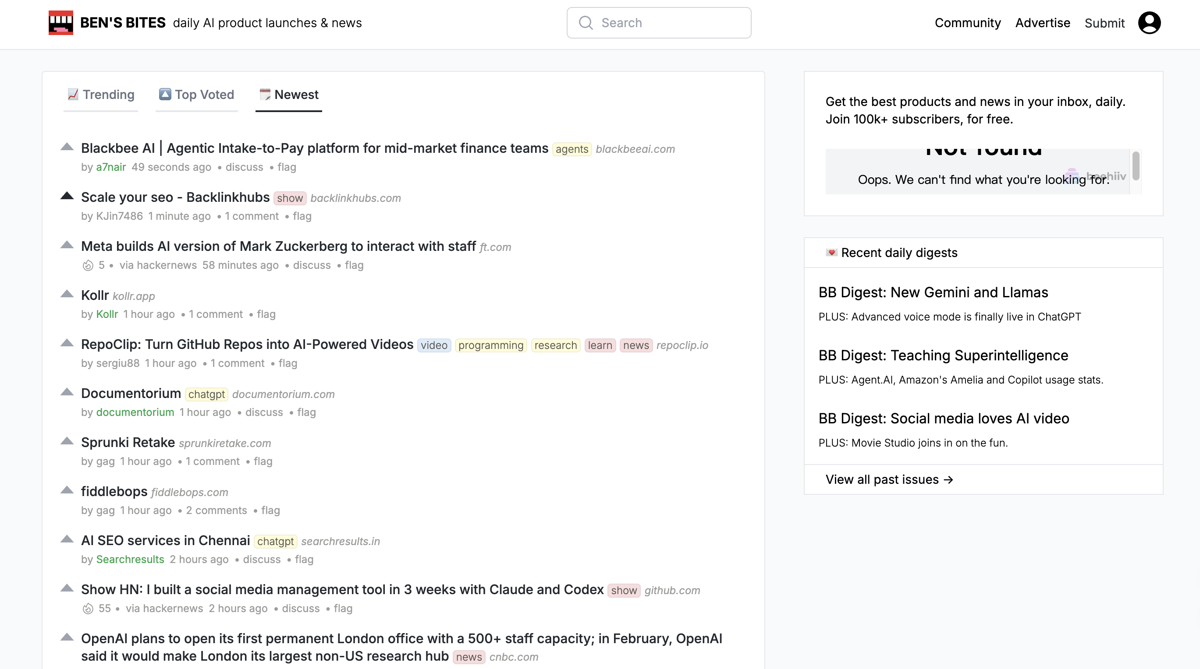Viewport: 1200px width, 669px height.
Task: Click news tag on OpenAI London post
Action: (469, 657)
